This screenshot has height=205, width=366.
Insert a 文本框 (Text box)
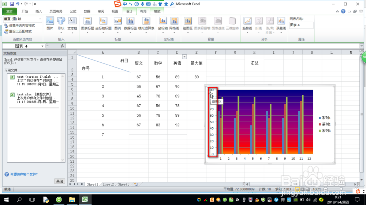coord(72,25)
